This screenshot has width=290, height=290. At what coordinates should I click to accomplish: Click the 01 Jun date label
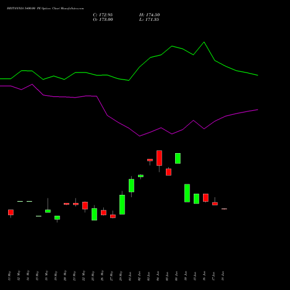130,276
